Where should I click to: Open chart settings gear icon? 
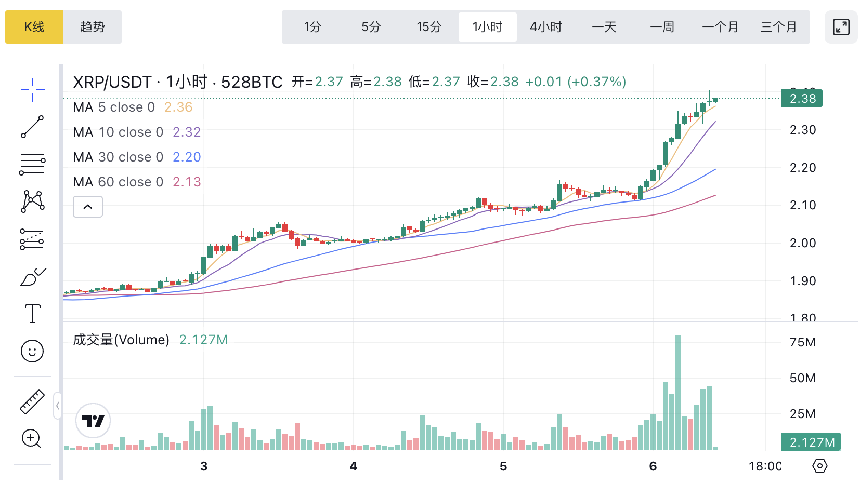pyautogui.click(x=819, y=466)
